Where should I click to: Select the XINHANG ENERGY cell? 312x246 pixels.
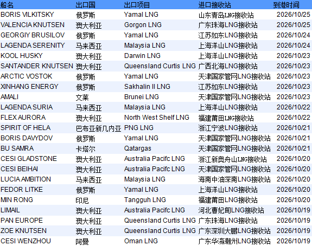(x=29, y=87)
